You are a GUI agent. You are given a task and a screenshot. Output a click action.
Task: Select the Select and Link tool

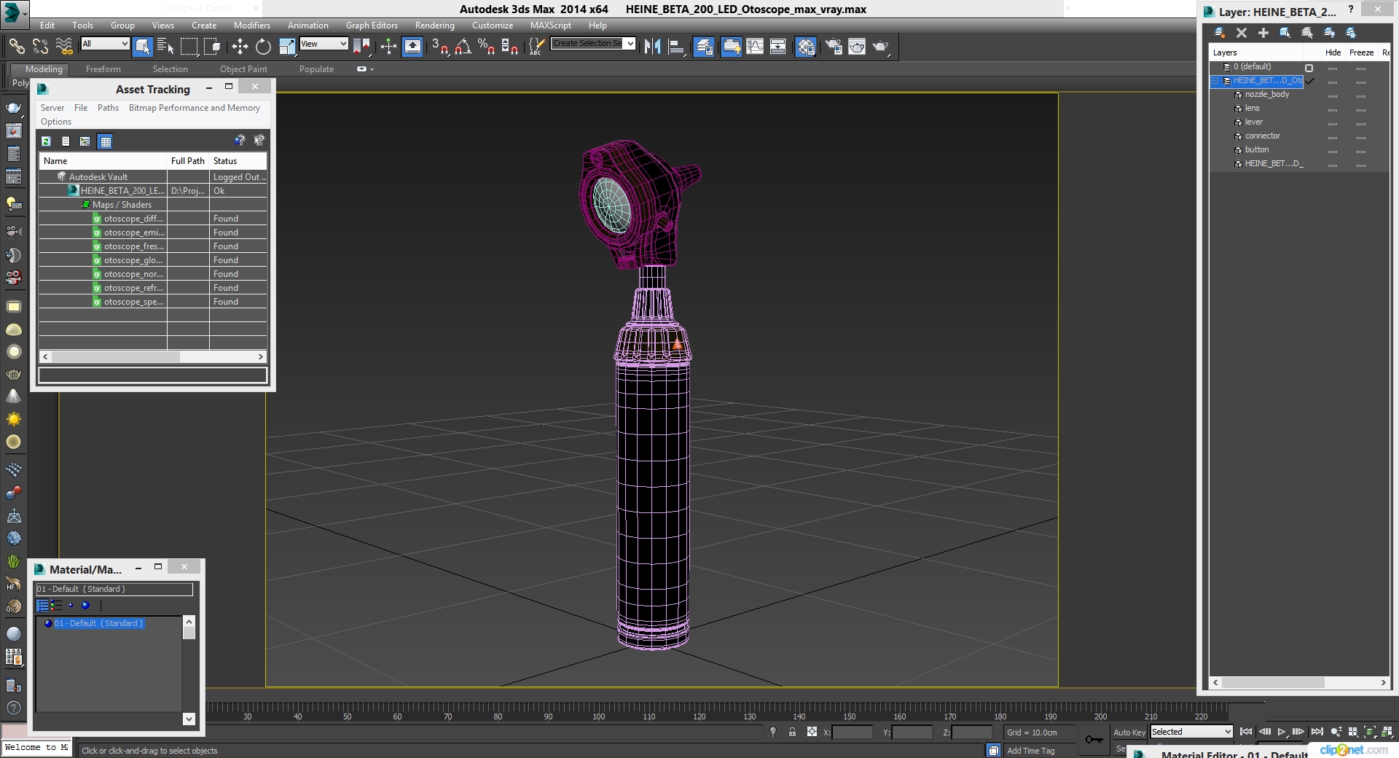(x=17, y=47)
